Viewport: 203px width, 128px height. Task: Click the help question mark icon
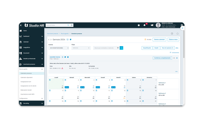coord(172,34)
